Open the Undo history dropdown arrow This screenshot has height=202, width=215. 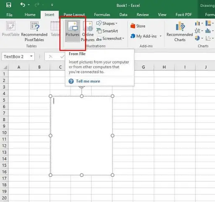28,5
